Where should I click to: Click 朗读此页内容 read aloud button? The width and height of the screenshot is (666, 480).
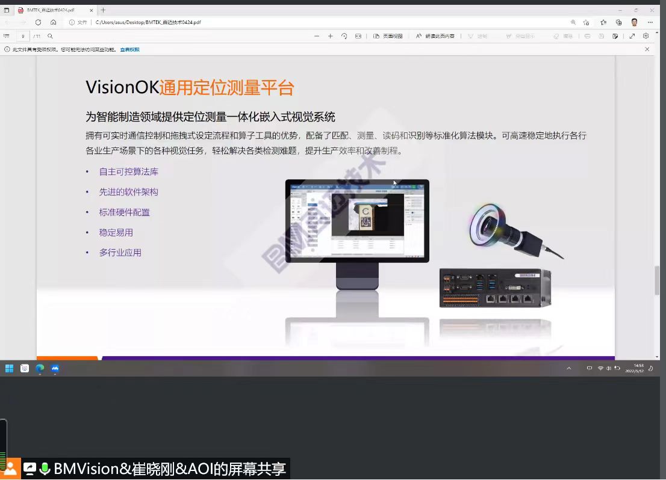tap(435, 36)
